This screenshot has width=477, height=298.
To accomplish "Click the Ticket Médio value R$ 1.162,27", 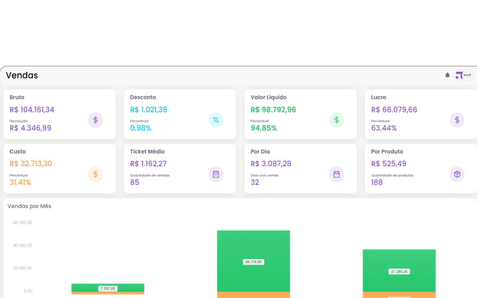I will tap(148, 164).
